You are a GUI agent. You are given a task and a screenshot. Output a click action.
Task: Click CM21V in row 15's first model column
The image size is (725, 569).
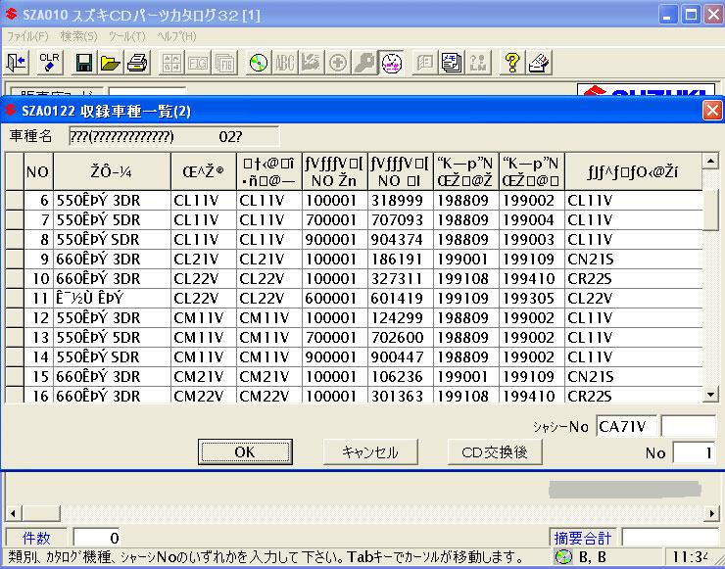click(204, 377)
